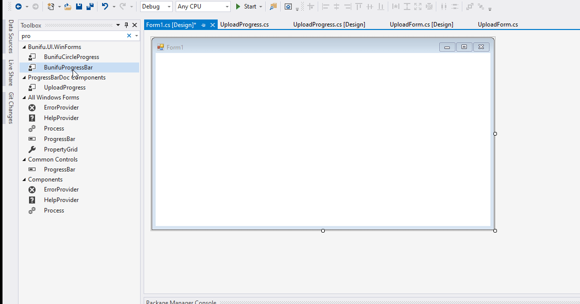Select Process under Components group
The image size is (580, 304).
79,210
